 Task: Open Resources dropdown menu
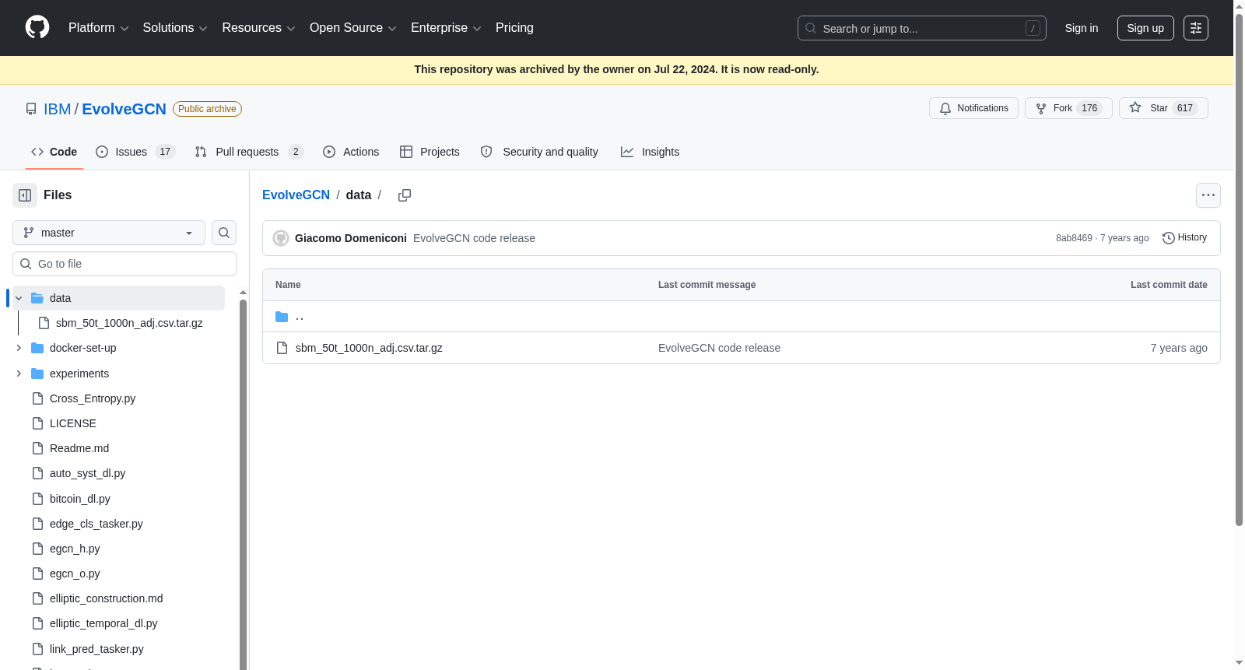[x=258, y=28]
